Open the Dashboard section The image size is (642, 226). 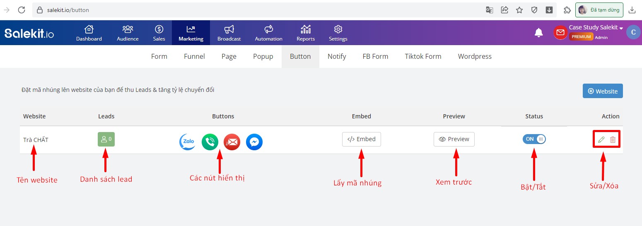[x=89, y=33]
